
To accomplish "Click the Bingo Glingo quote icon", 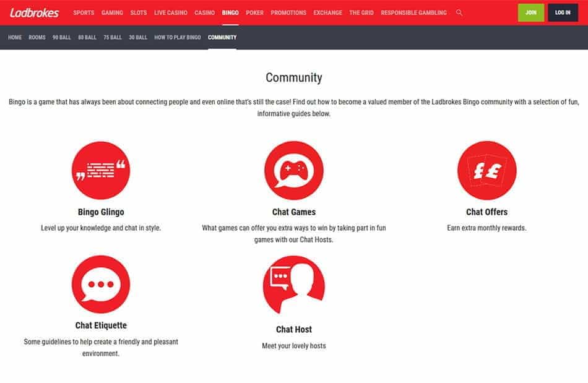I will pos(101,171).
